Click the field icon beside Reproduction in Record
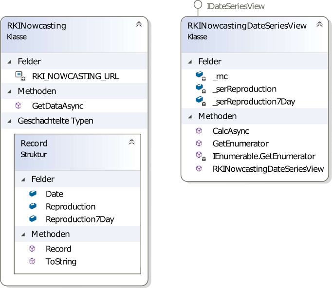Viewport: 332px width, 288px height. (33, 206)
